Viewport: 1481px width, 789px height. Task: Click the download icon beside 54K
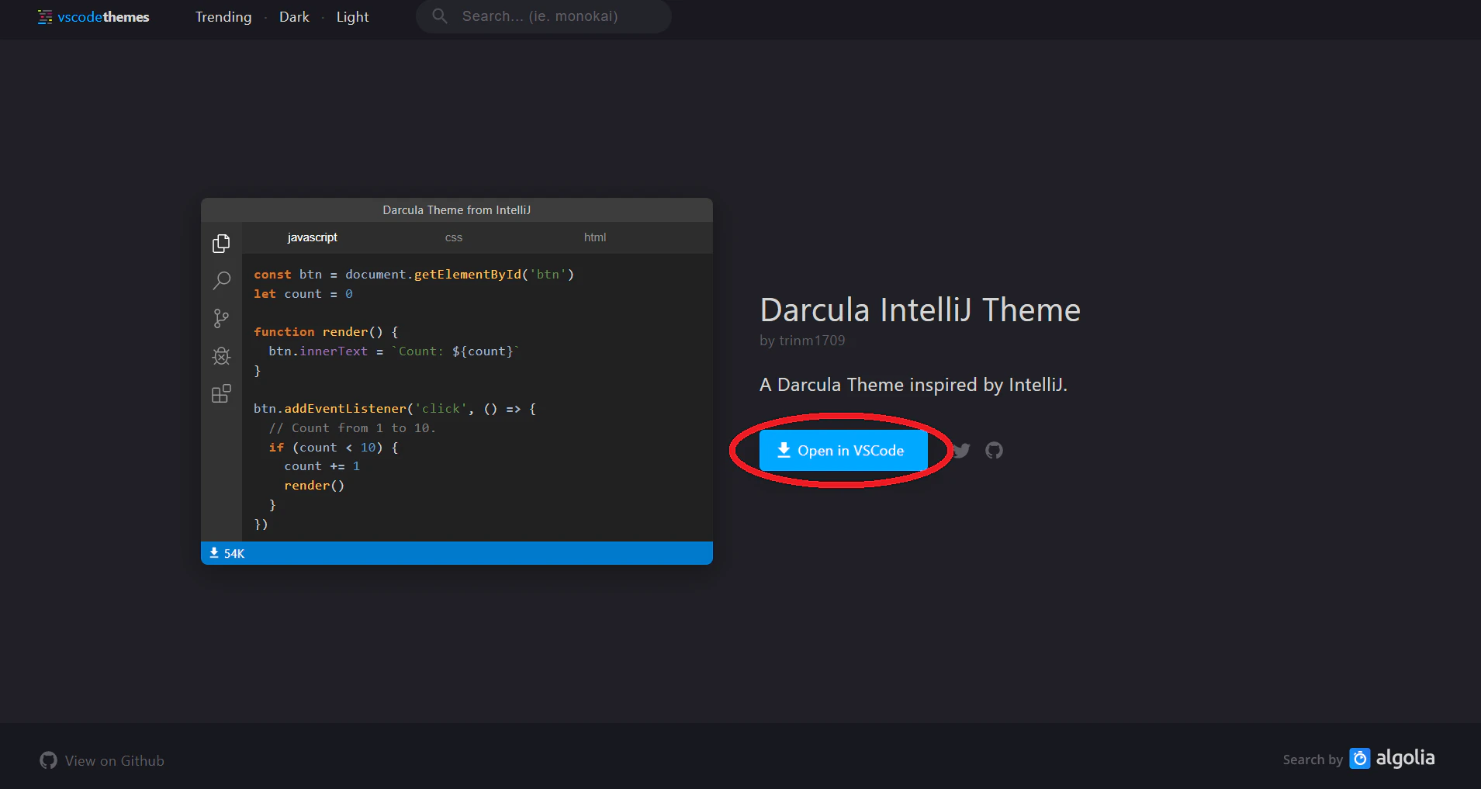[214, 553]
